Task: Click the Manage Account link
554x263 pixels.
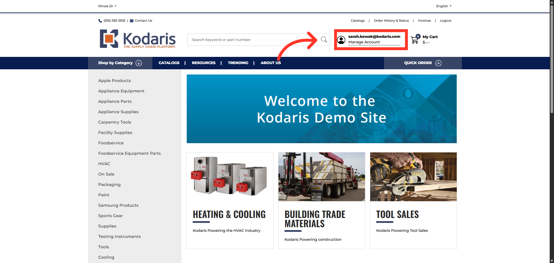Action: (364, 42)
